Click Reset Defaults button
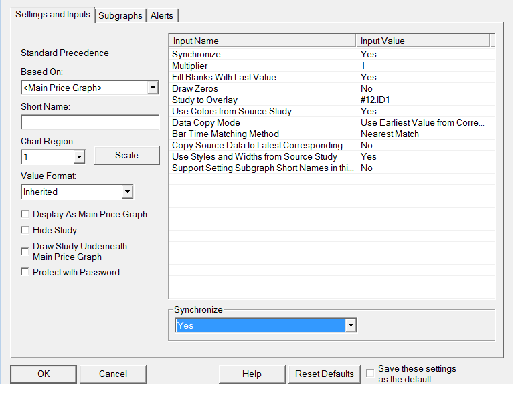The width and height of the screenshot is (514, 393). [325, 374]
